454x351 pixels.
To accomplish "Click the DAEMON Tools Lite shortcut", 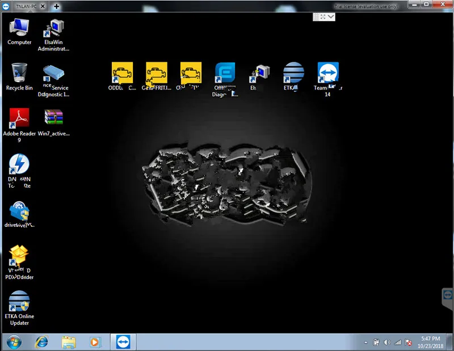I will coord(19,171).
